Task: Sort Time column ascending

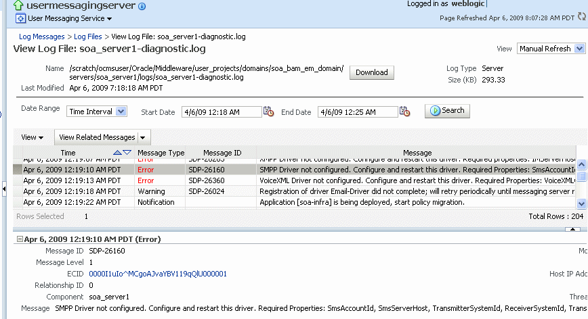Action: (x=117, y=153)
